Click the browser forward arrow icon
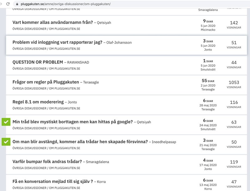250x191 pixels. (x=1, y=4)
